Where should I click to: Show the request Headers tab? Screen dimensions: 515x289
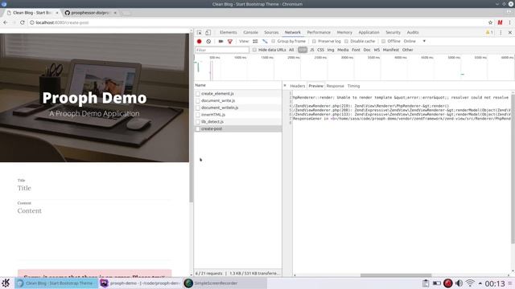click(x=298, y=86)
